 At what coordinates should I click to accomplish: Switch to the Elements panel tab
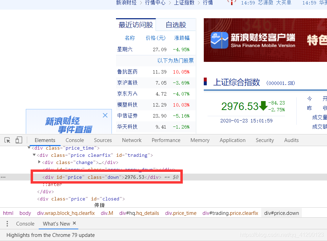[45, 140]
